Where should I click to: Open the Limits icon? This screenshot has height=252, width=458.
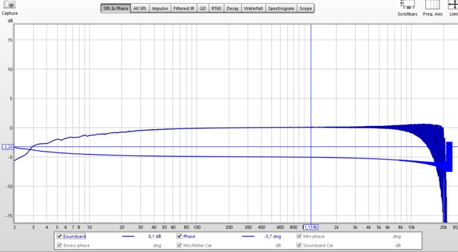click(x=453, y=4)
